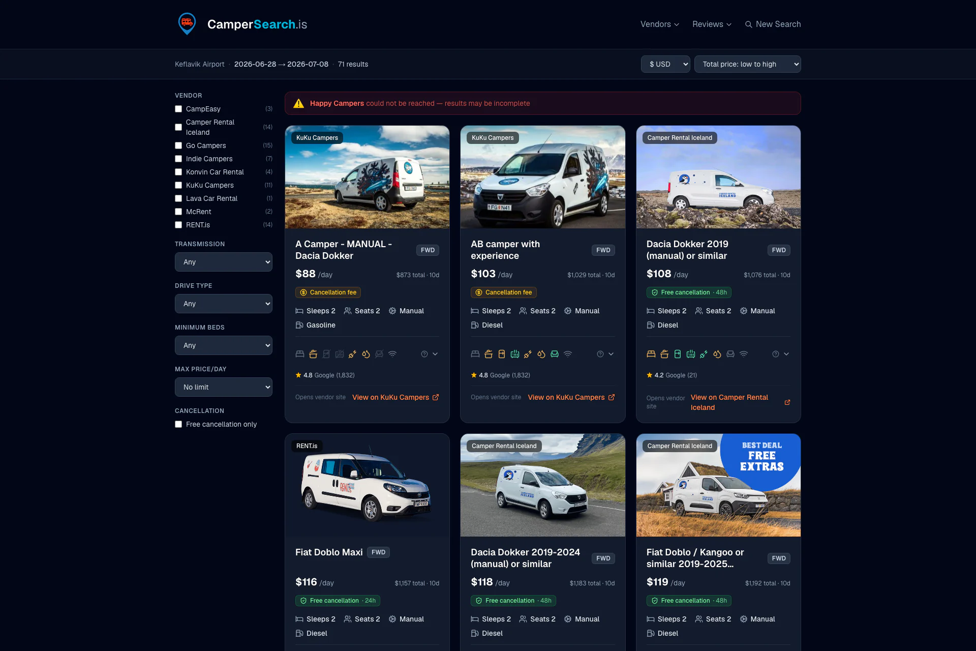Check the Lava Car Rental vendor box
The width and height of the screenshot is (976, 651).
(x=178, y=198)
